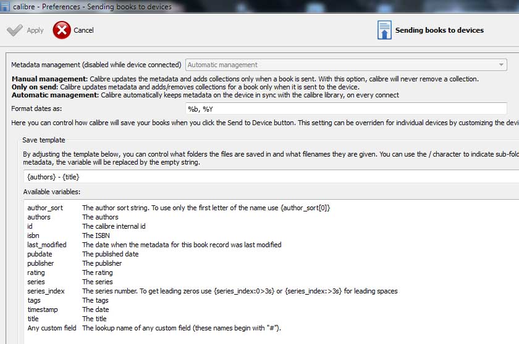Viewport: 519px width, 344px height.
Task: Click the authors variable name
Action: point(39,217)
